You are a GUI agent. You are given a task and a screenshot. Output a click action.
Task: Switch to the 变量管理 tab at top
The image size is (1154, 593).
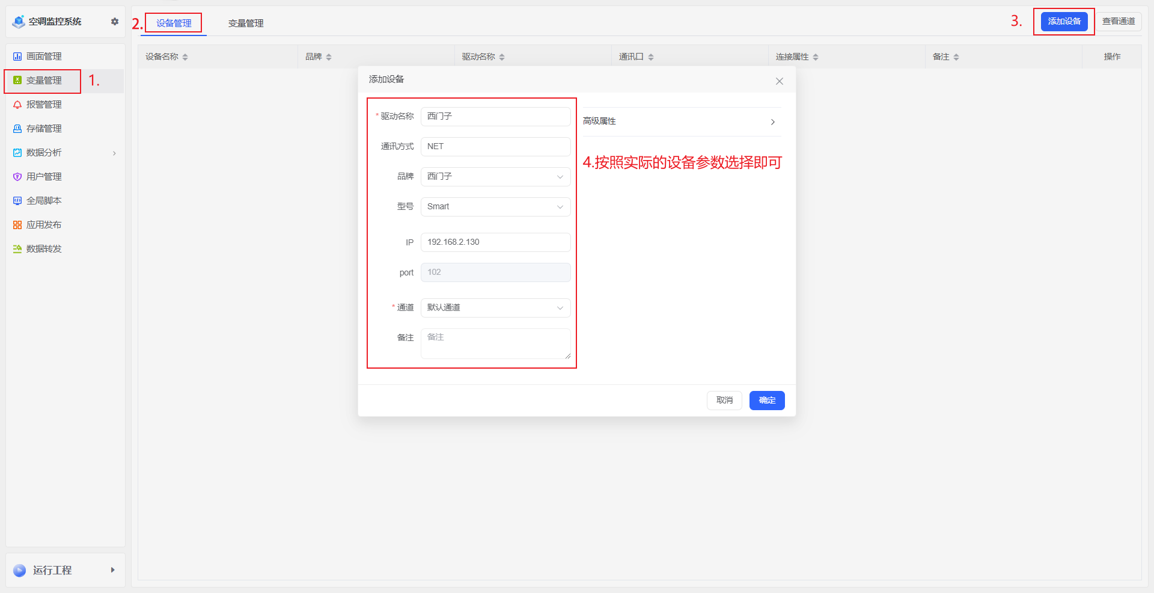click(x=245, y=24)
